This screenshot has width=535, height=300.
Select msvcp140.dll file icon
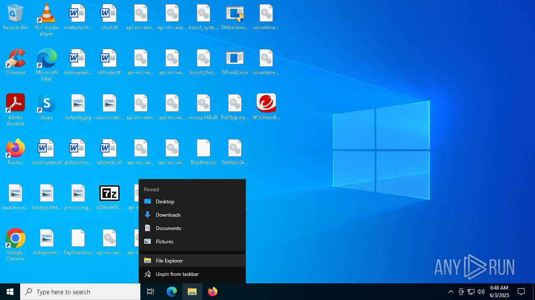click(x=204, y=107)
